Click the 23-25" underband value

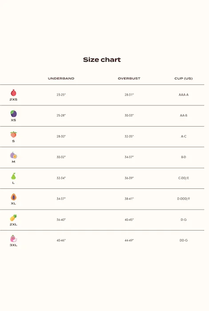tap(61, 95)
